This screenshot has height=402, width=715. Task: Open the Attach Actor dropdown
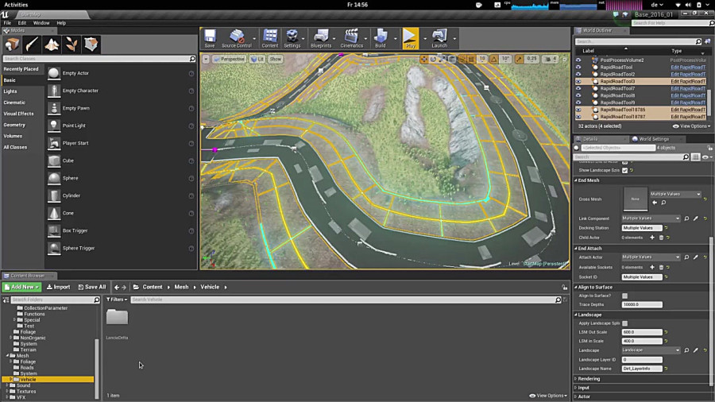coord(651,257)
